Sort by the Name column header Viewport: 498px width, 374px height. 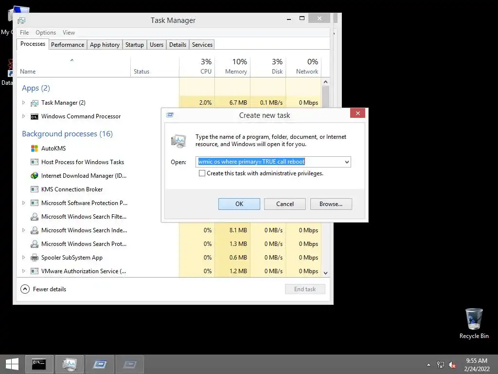(73, 66)
